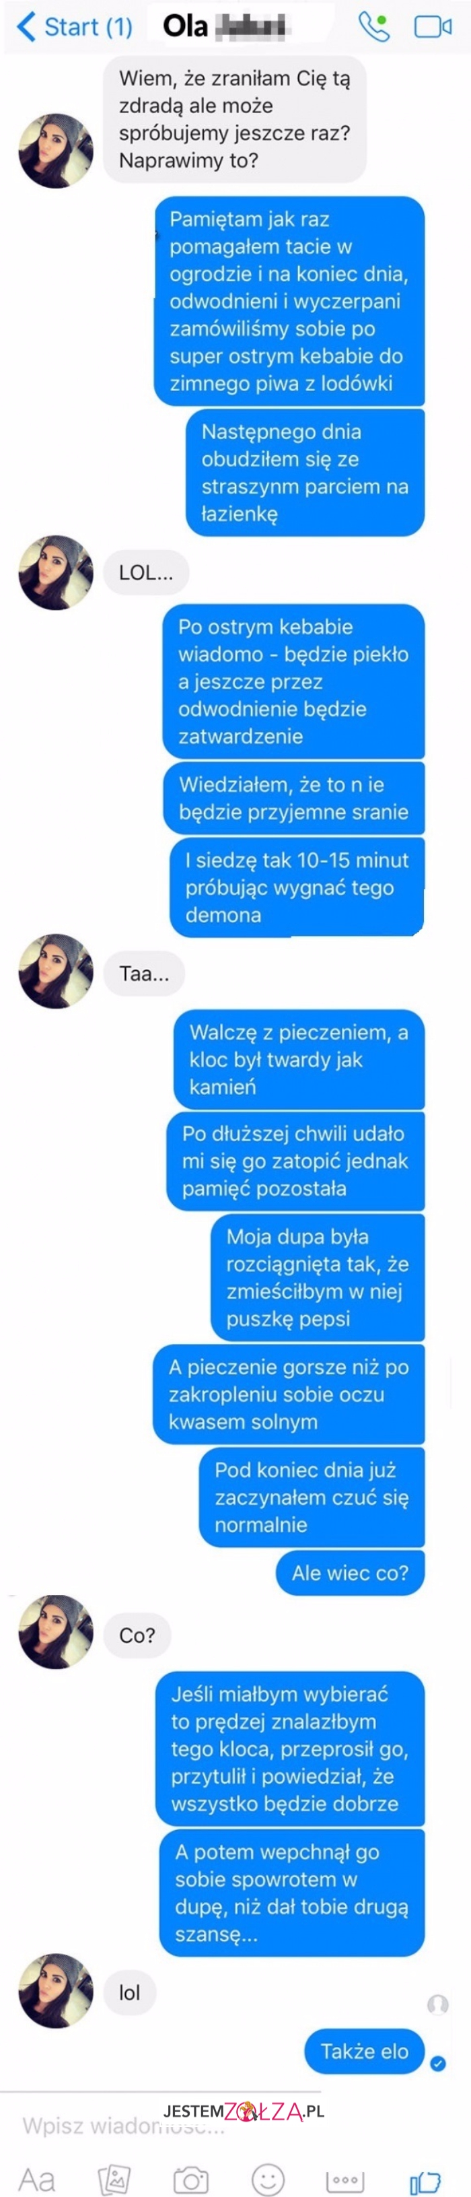The image size is (471, 2197).
Task: Open the more options dots icon
Action: pos(345,2179)
